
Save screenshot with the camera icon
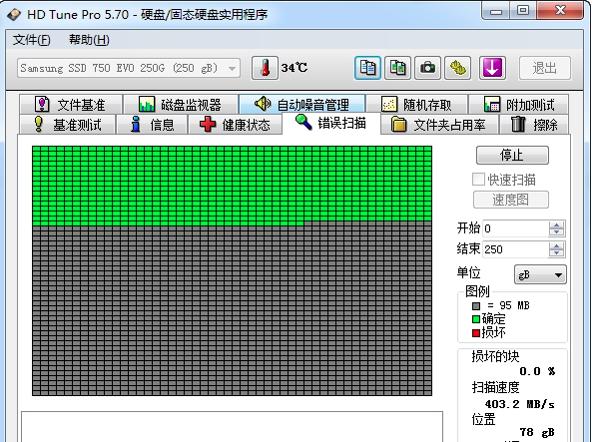point(427,68)
